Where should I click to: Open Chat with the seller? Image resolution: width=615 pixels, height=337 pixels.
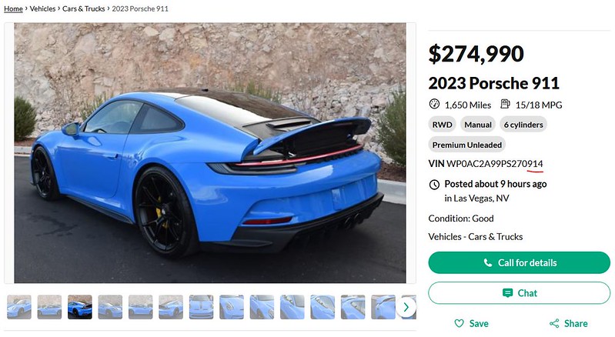coord(519,292)
